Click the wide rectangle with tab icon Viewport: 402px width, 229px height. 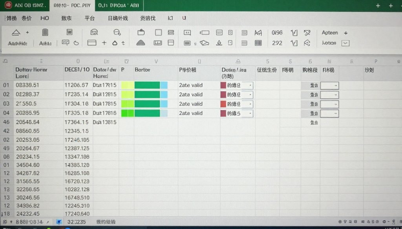(204, 32)
